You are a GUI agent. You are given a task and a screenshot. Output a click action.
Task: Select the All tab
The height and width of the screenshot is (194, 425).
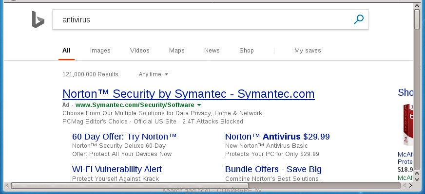[x=66, y=51]
